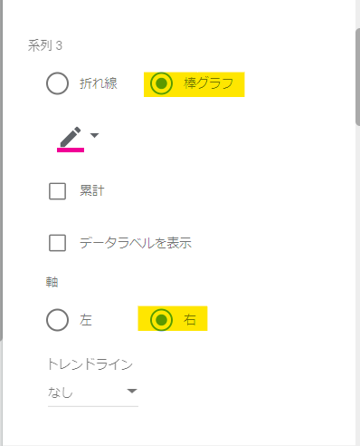The image size is (360, 446).
Task: Select the 折れ線 radio button
Action: [57, 83]
